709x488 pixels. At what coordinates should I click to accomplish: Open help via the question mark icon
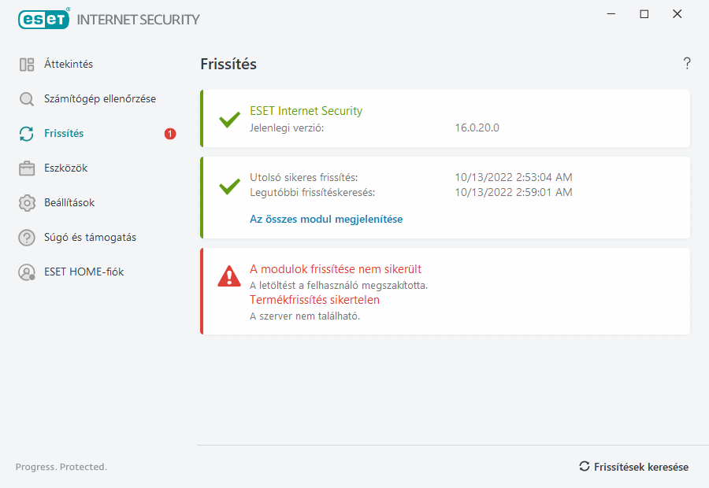click(x=687, y=64)
